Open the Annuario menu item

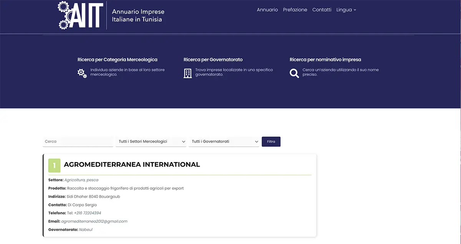coord(267,10)
